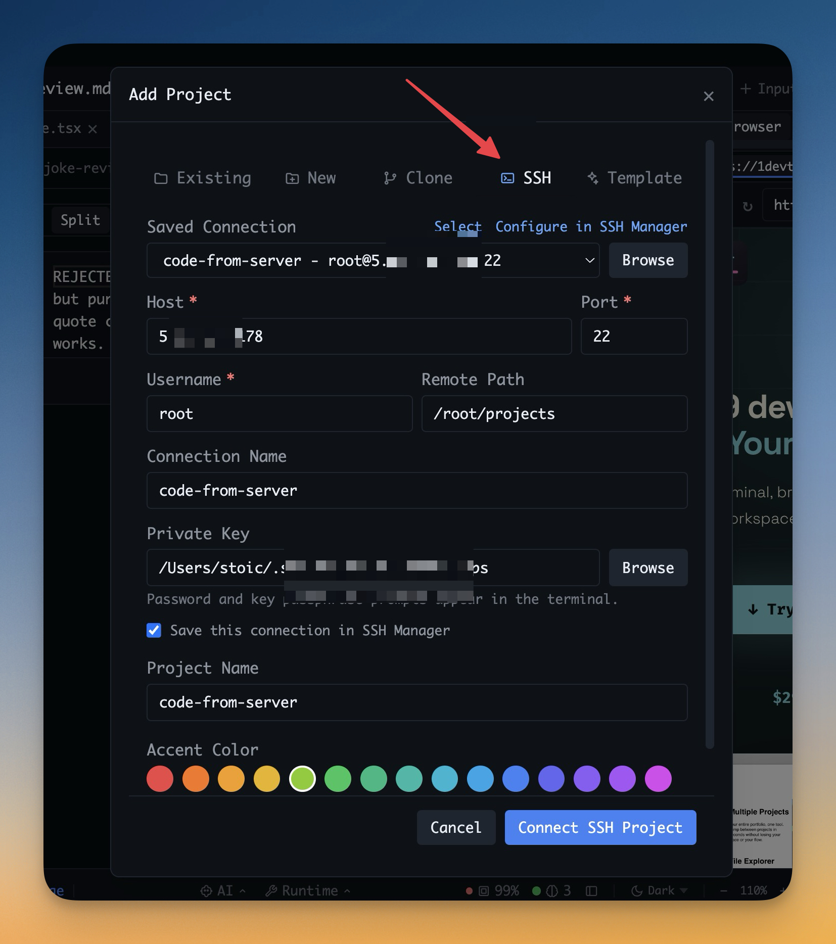Expand the Runtime menu chevron
Viewport: 836px width, 944px height.
coord(347,891)
